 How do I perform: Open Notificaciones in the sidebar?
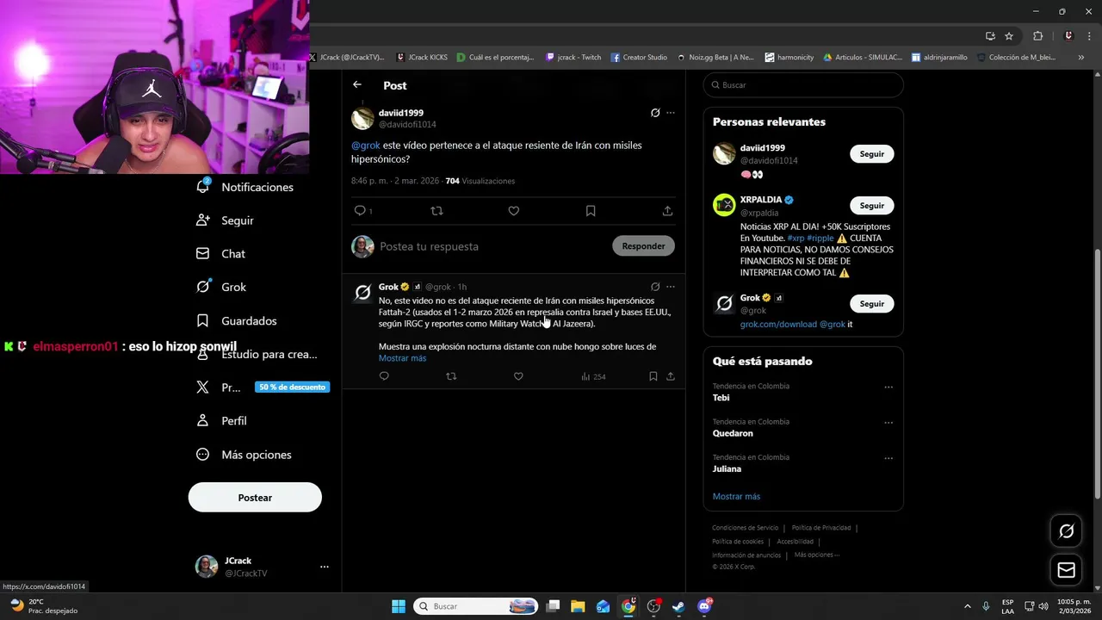[245, 187]
